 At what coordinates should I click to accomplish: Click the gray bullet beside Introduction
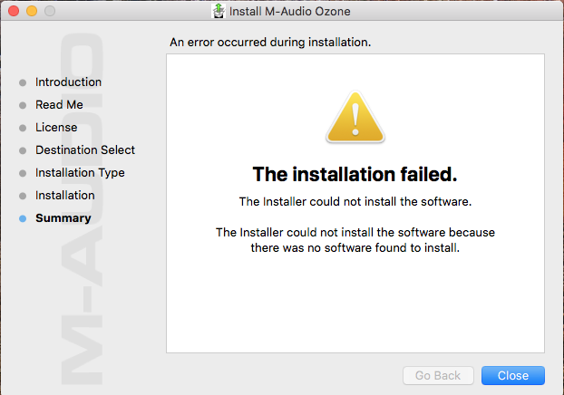click(23, 82)
